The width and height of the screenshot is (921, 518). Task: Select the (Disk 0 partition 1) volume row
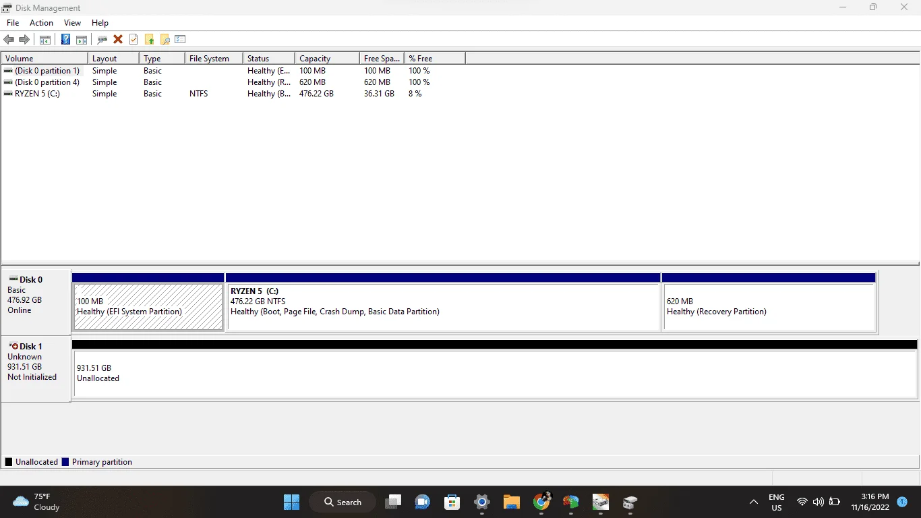click(x=233, y=71)
